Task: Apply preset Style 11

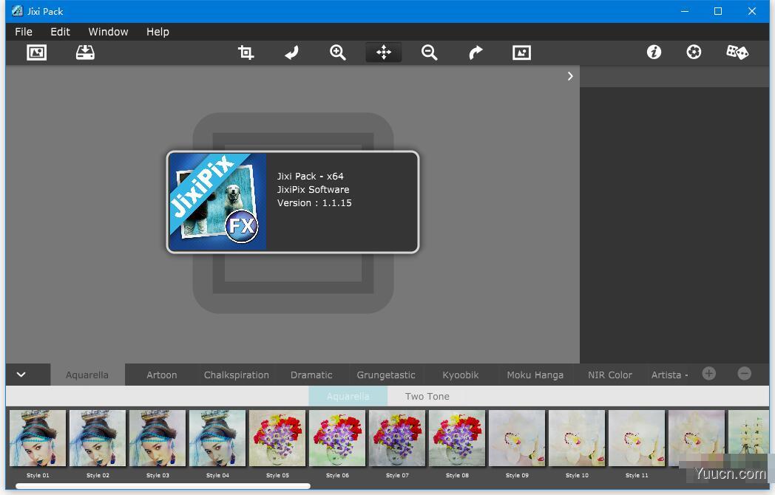Action: click(637, 438)
